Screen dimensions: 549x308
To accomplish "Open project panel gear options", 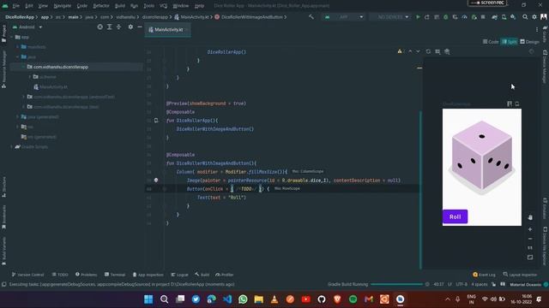I will [x=130, y=27].
